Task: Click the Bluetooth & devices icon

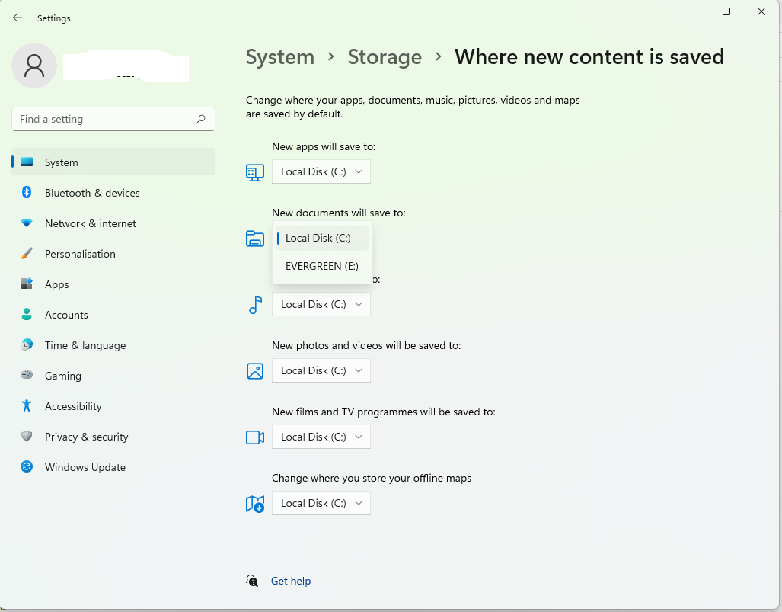Action: 27,193
